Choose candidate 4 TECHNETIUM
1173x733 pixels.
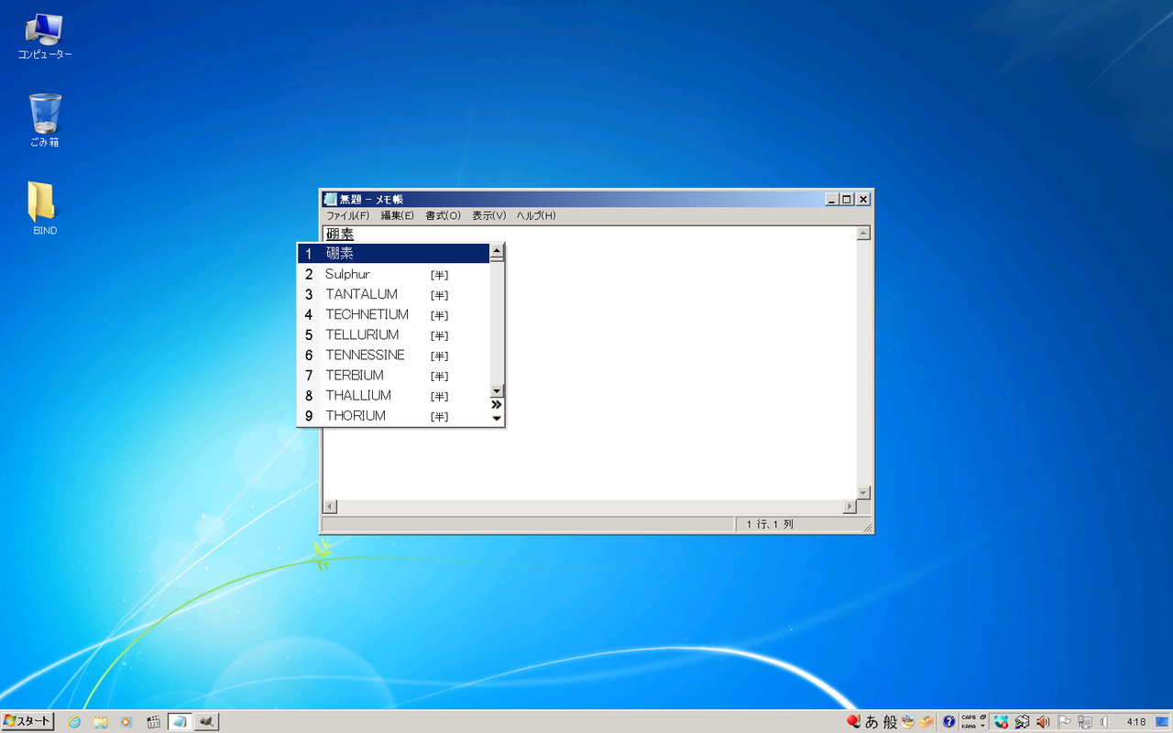393,314
